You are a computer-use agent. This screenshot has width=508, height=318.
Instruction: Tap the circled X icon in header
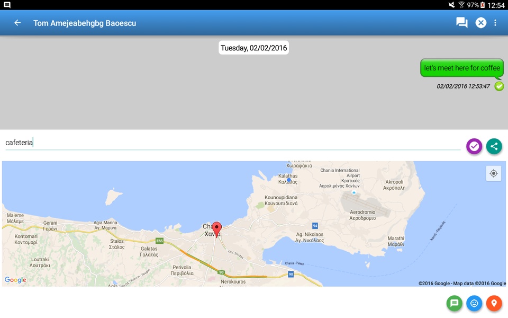point(481,23)
